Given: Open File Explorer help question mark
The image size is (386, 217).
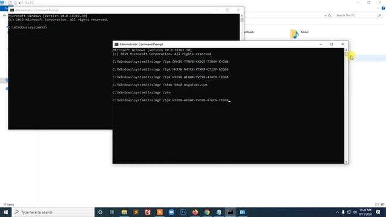Looking at the screenshot, I should tap(384, 8).
